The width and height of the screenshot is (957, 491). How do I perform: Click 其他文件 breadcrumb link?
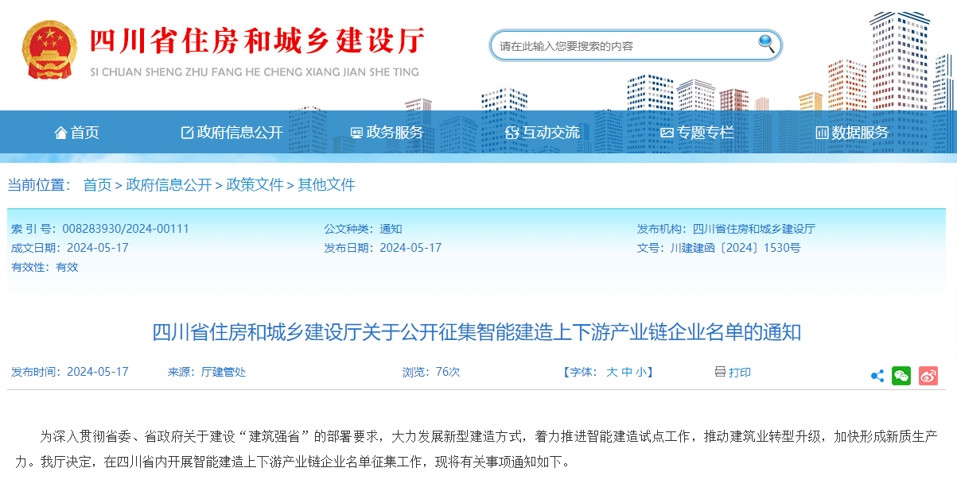pyautogui.click(x=326, y=185)
